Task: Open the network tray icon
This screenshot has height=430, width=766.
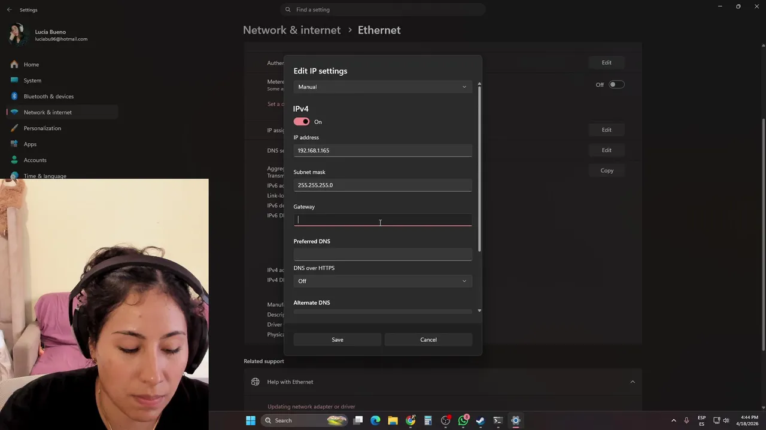Action: (x=717, y=420)
